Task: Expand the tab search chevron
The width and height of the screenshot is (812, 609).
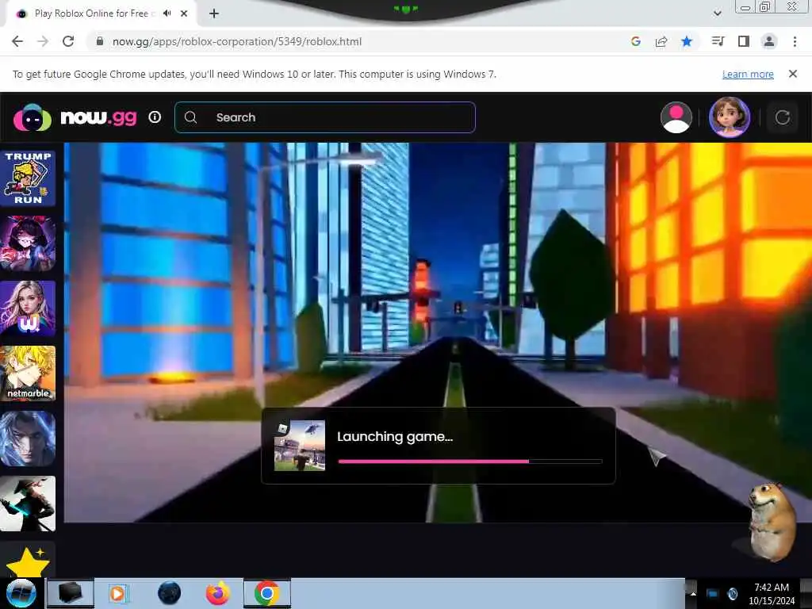Action: tap(717, 13)
